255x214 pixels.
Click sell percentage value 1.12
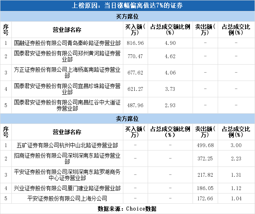pyautogui.click(x=236, y=189)
